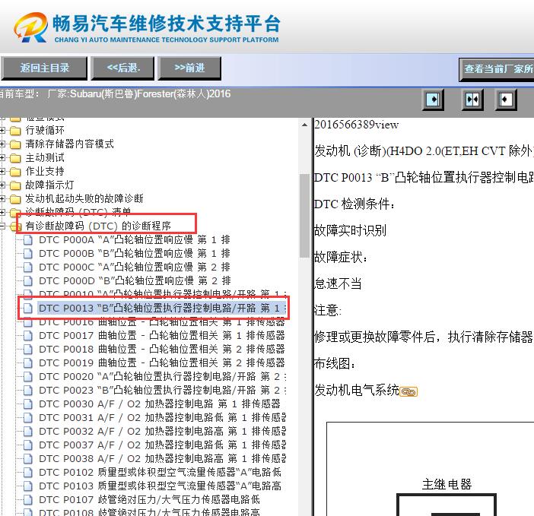This screenshot has height=516, width=534.
Task: Open DTC P0023 entry in the tree
Action: (163, 390)
